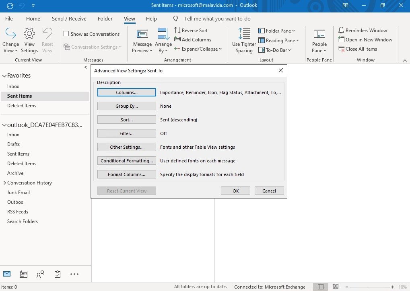Select Deleted Items under Favorites

(x=22, y=106)
